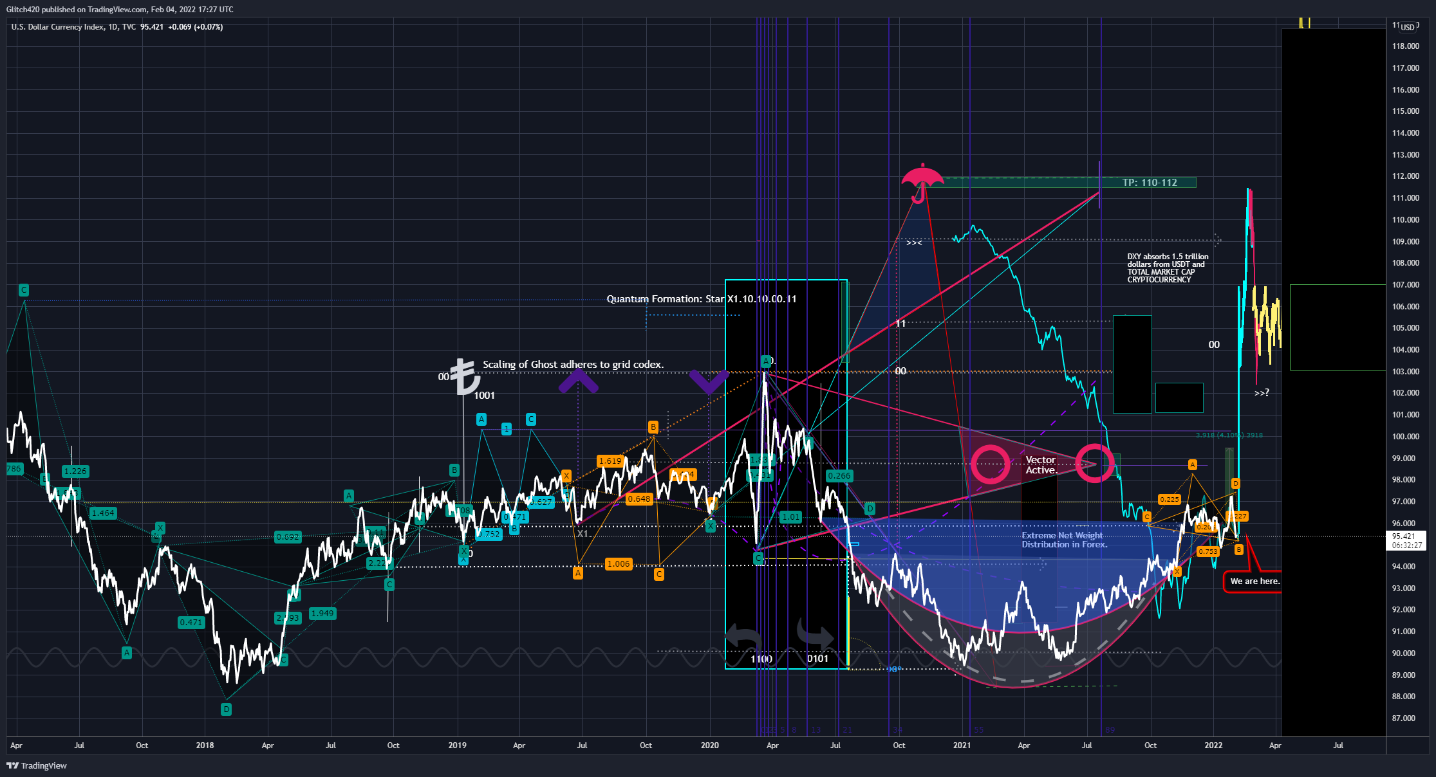Viewport: 1436px width, 777px height.
Task: Click the '>>?' annotation near pink projection
Action: [1262, 392]
